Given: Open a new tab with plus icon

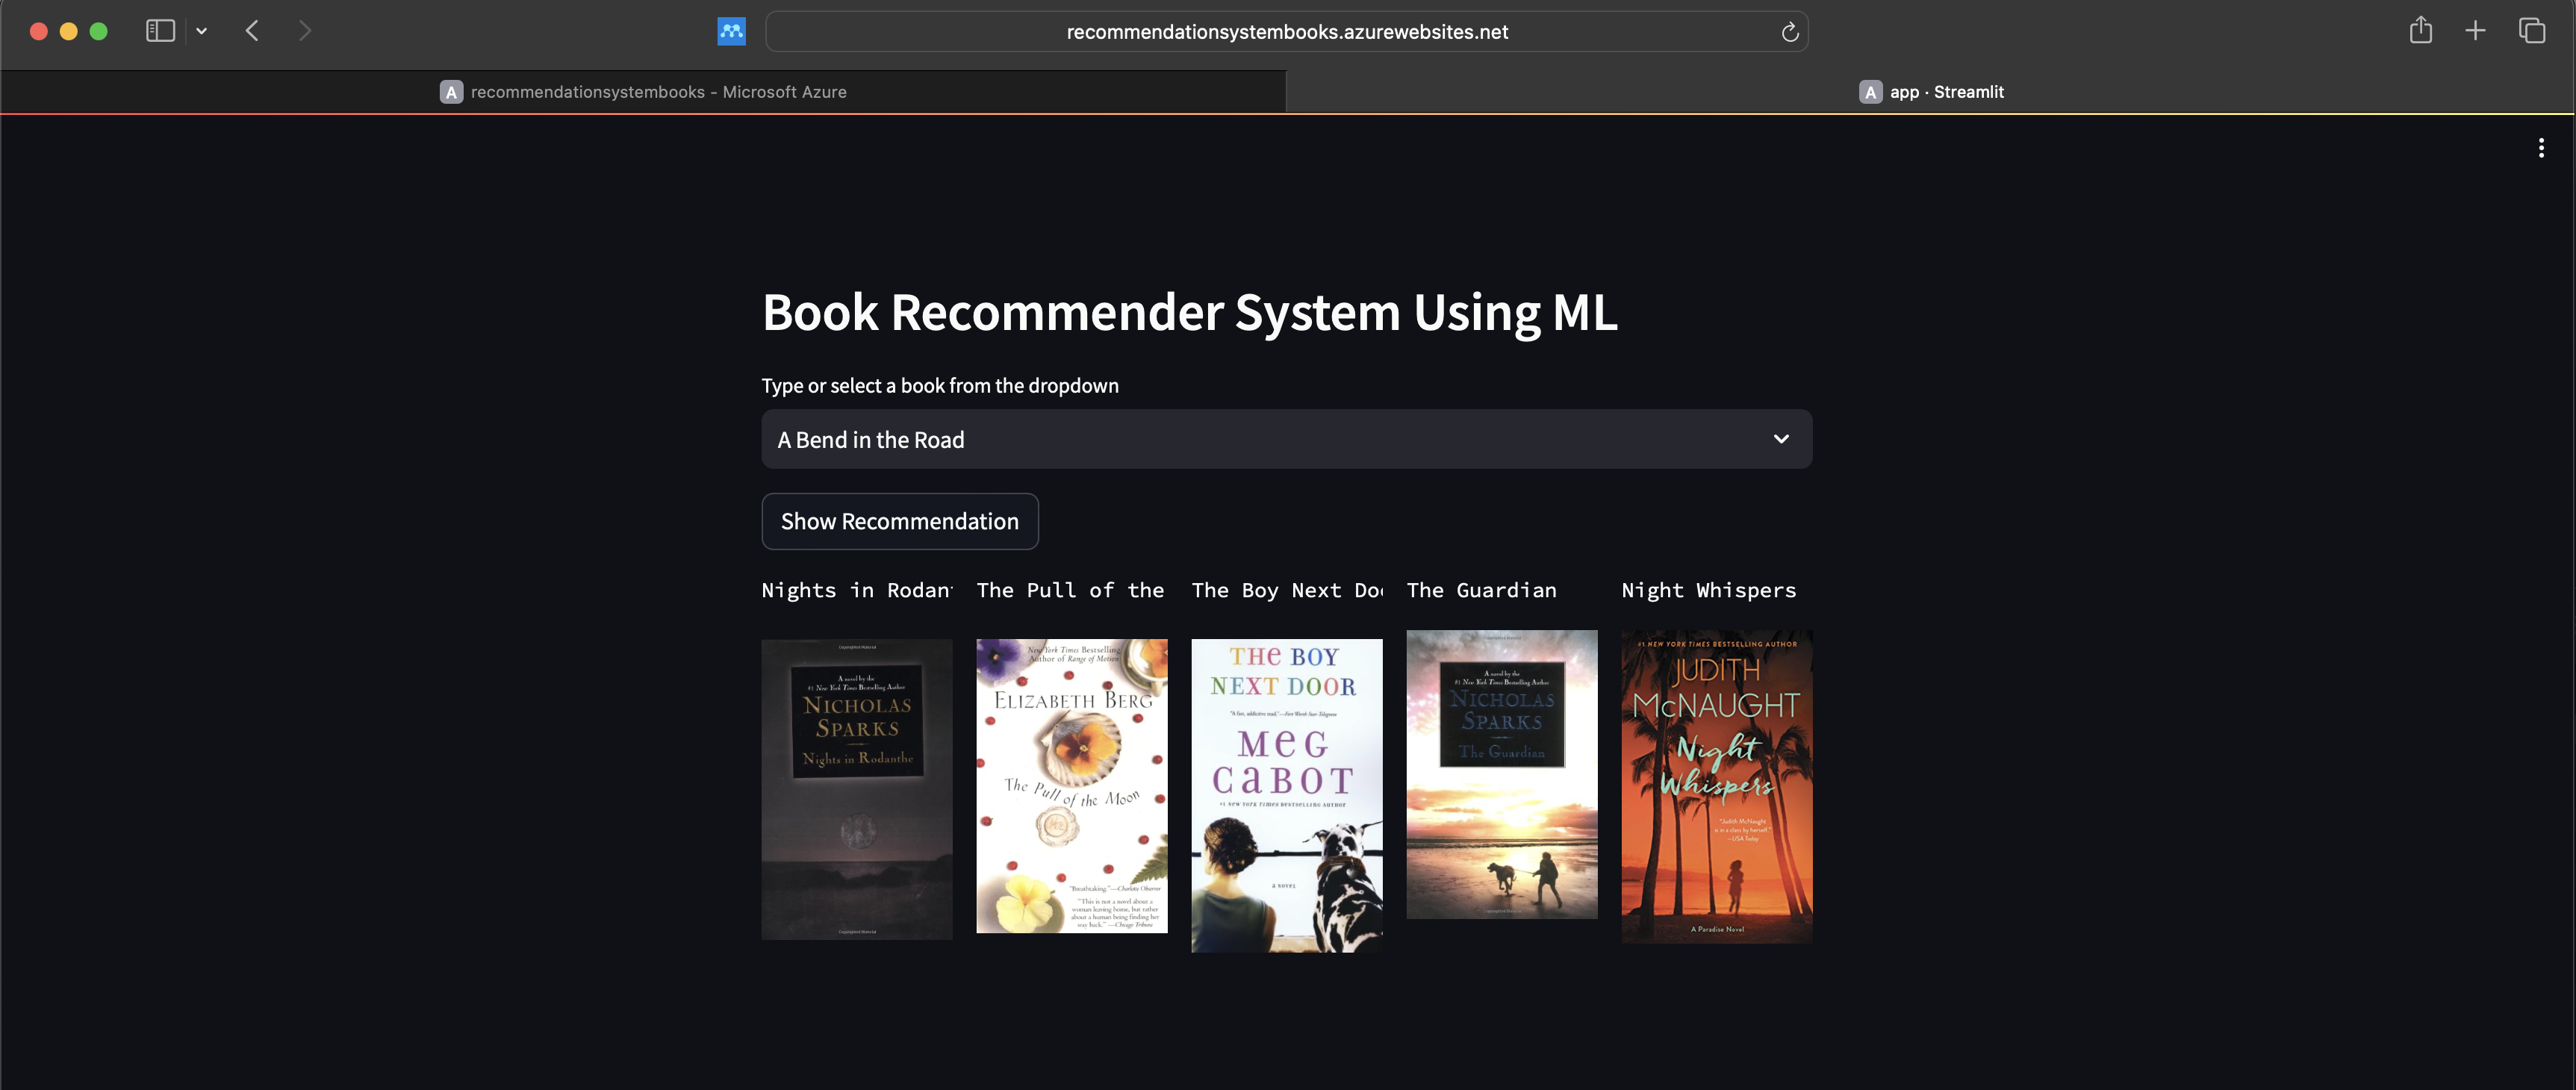Looking at the screenshot, I should click(2475, 31).
